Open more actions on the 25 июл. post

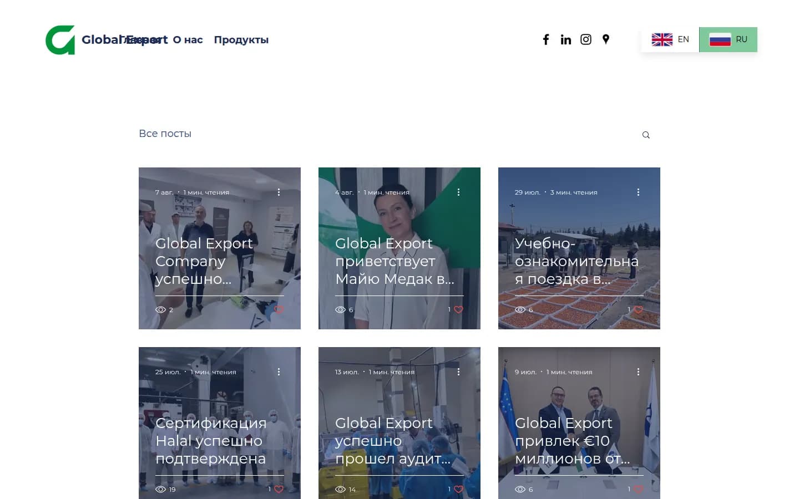pyautogui.click(x=279, y=371)
